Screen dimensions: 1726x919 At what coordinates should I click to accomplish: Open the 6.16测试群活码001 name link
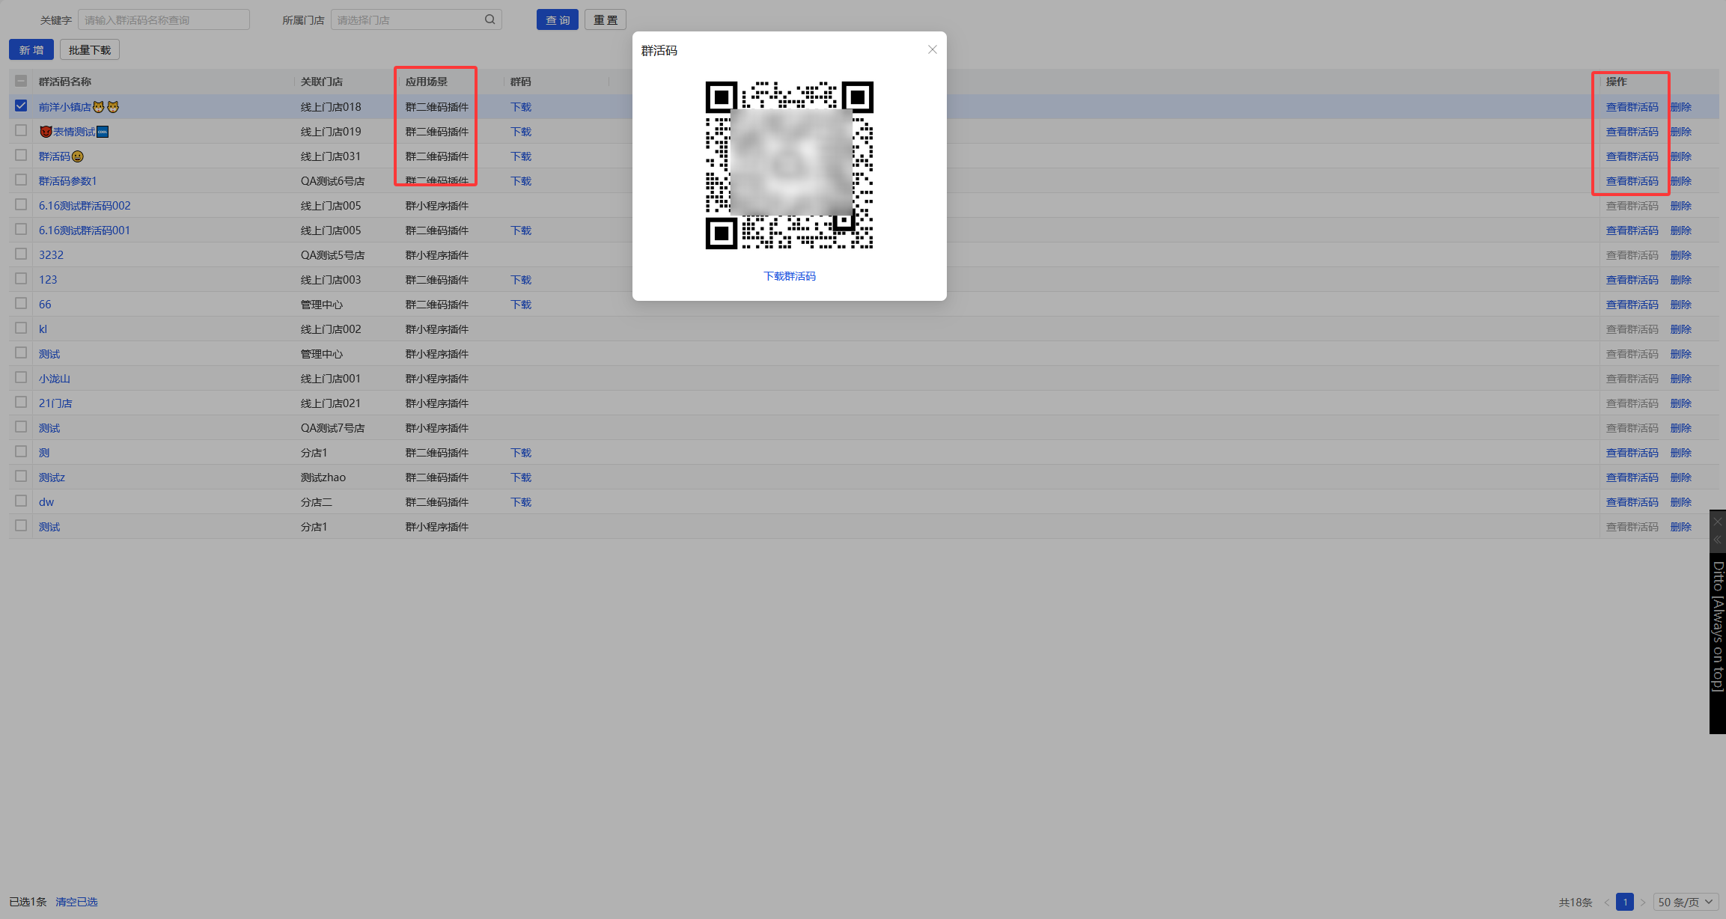coord(85,230)
